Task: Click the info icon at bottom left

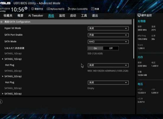Action: pyautogui.click(x=1, y=102)
